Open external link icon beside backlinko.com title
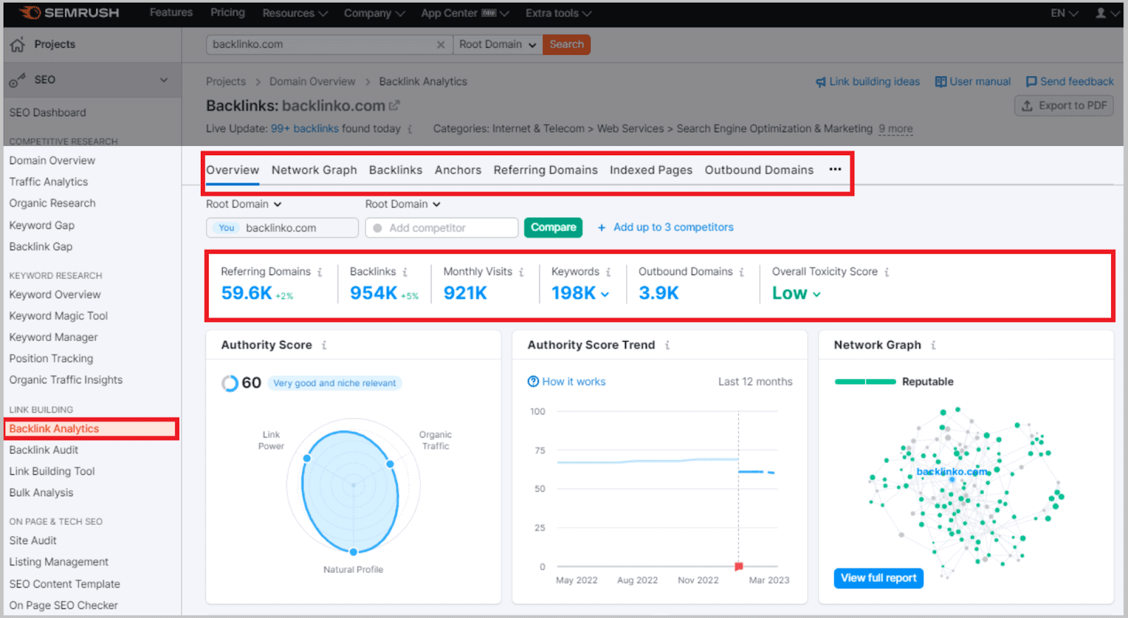The width and height of the screenshot is (1128, 618). pos(394,106)
